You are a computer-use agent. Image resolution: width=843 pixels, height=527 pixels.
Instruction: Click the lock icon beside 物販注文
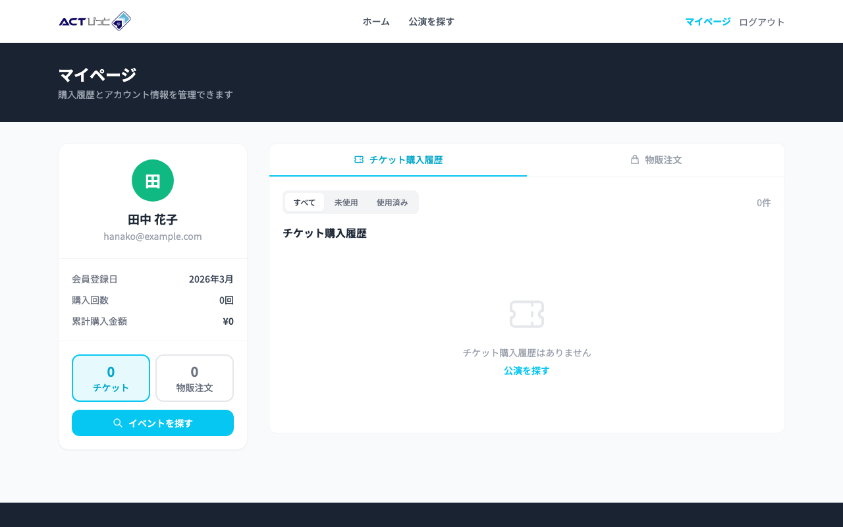point(634,159)
